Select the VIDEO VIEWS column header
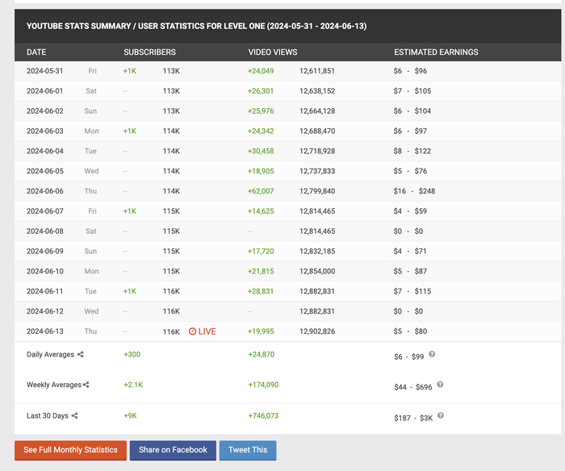The width and height of the screenshot is (565, 471). pyautogui.click(x=273, y=52)
